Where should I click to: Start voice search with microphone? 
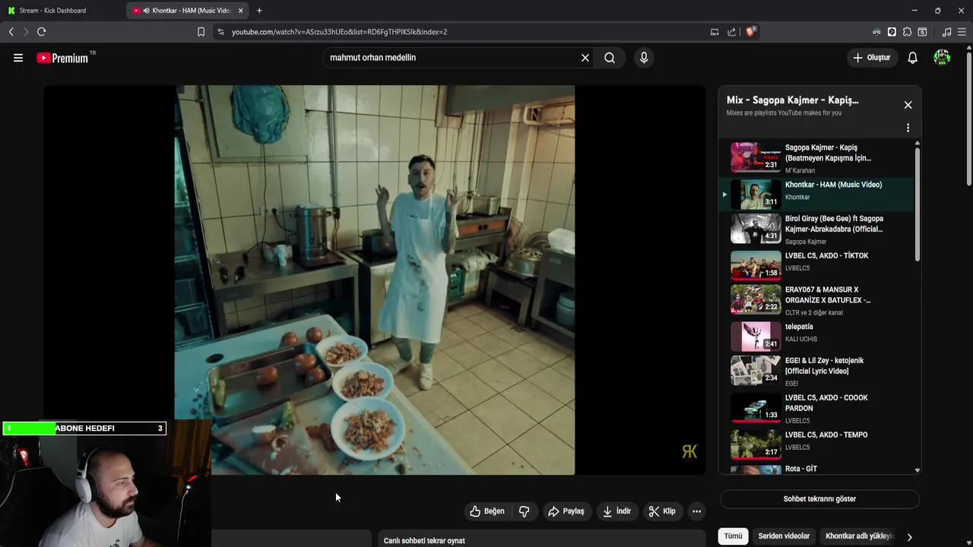tap(644, 58)
